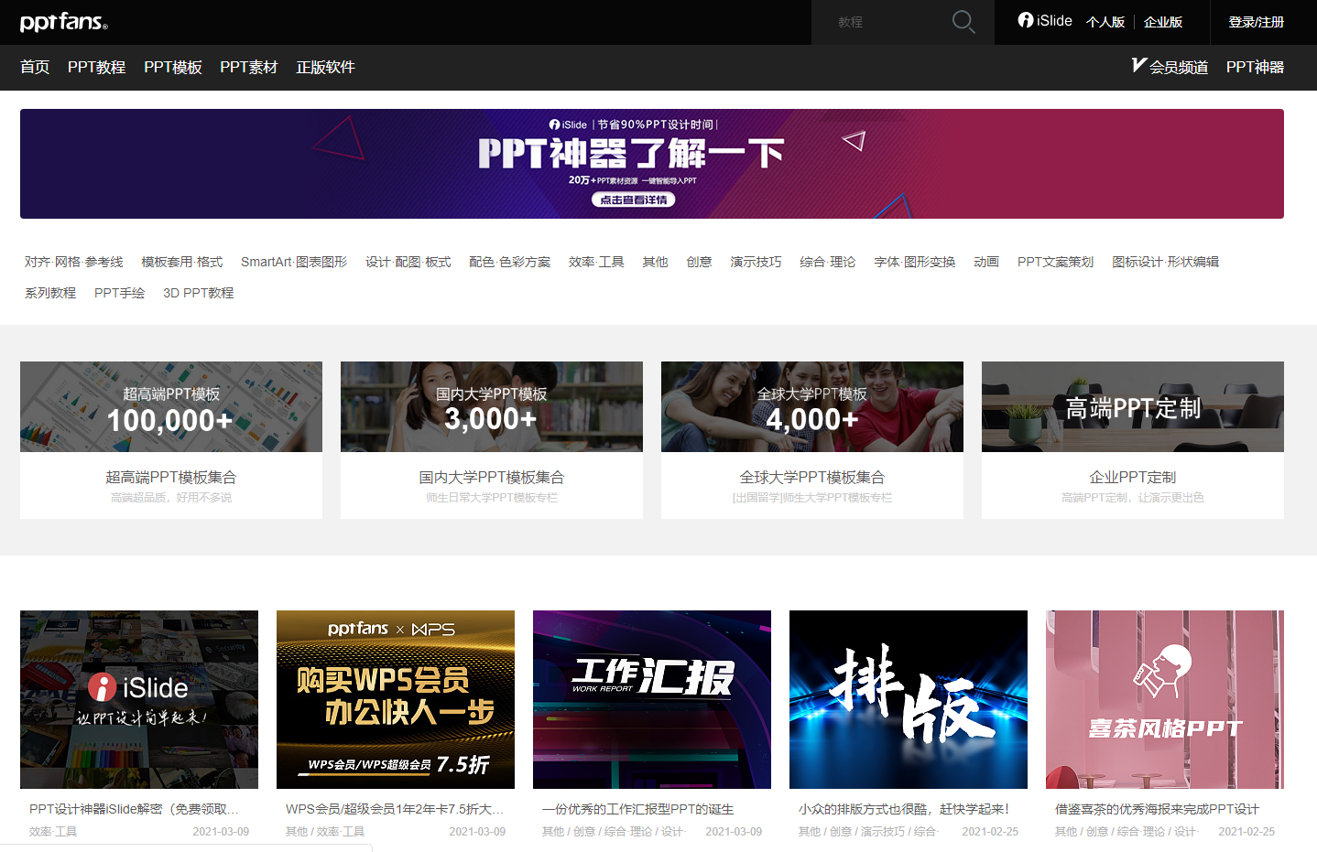Viewport: 1317px width, 852px height.
Task: Click 效率·工具 tag under iSlide article
Action: (53, 832)
